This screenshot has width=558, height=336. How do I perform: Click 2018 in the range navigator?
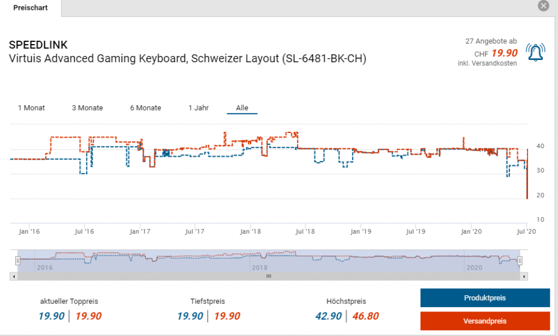(260, 267)
